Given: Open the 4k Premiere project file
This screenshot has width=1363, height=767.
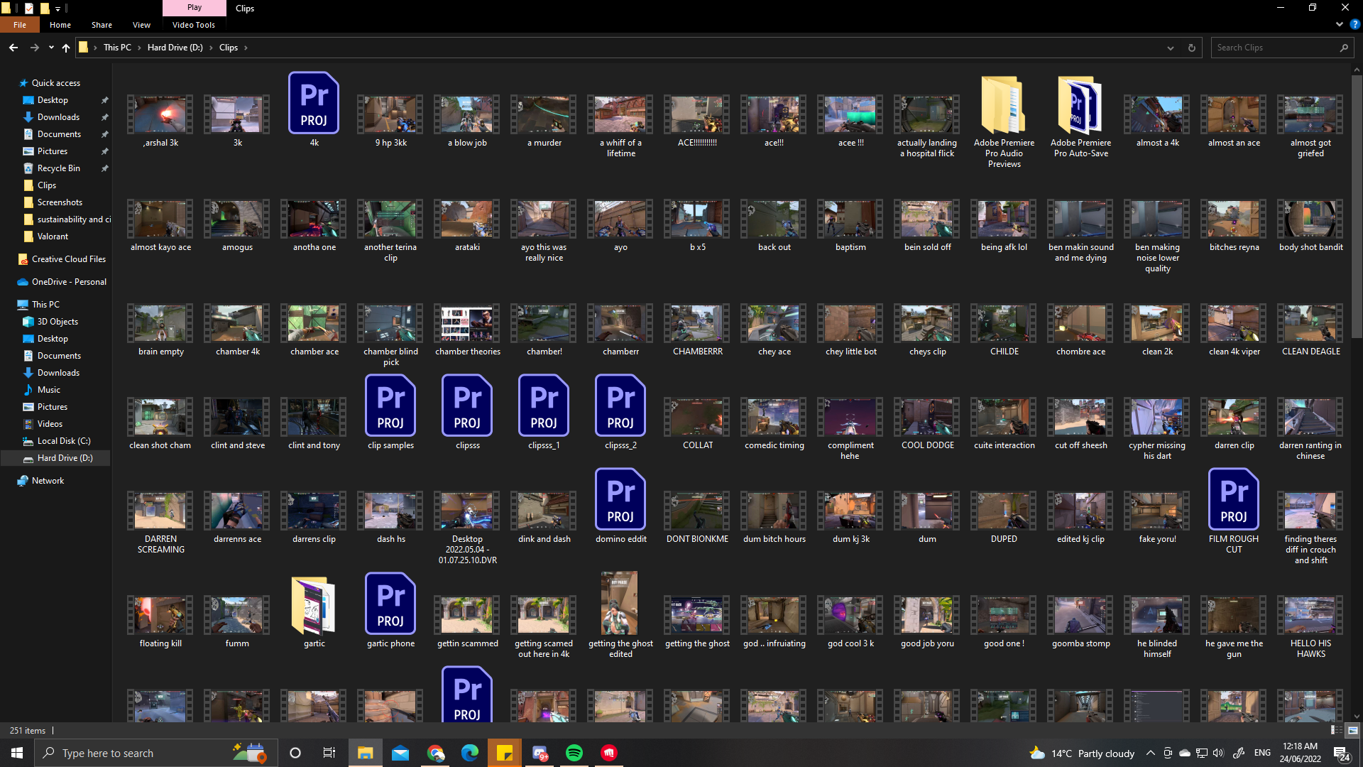Looking at the screenshot, I should click(314, 104).
